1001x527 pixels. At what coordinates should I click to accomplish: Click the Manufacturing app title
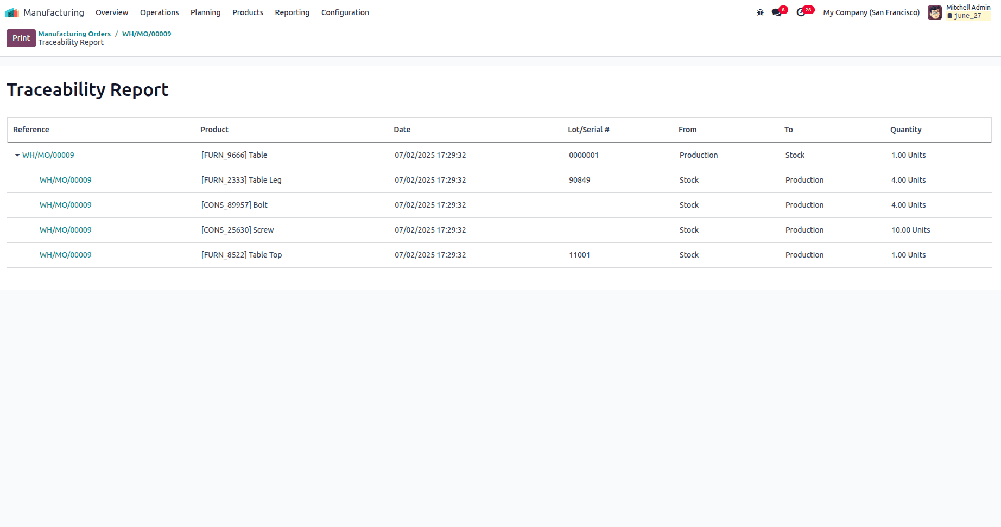pyautogui.click(x=54, y=12)
